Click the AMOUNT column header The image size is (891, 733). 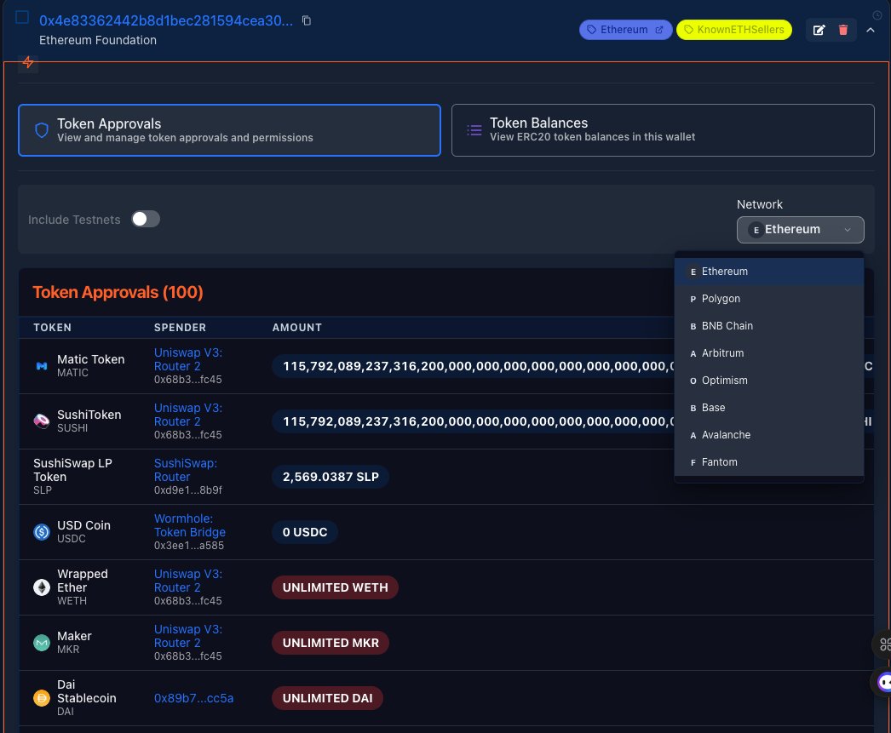click(297, 328)
